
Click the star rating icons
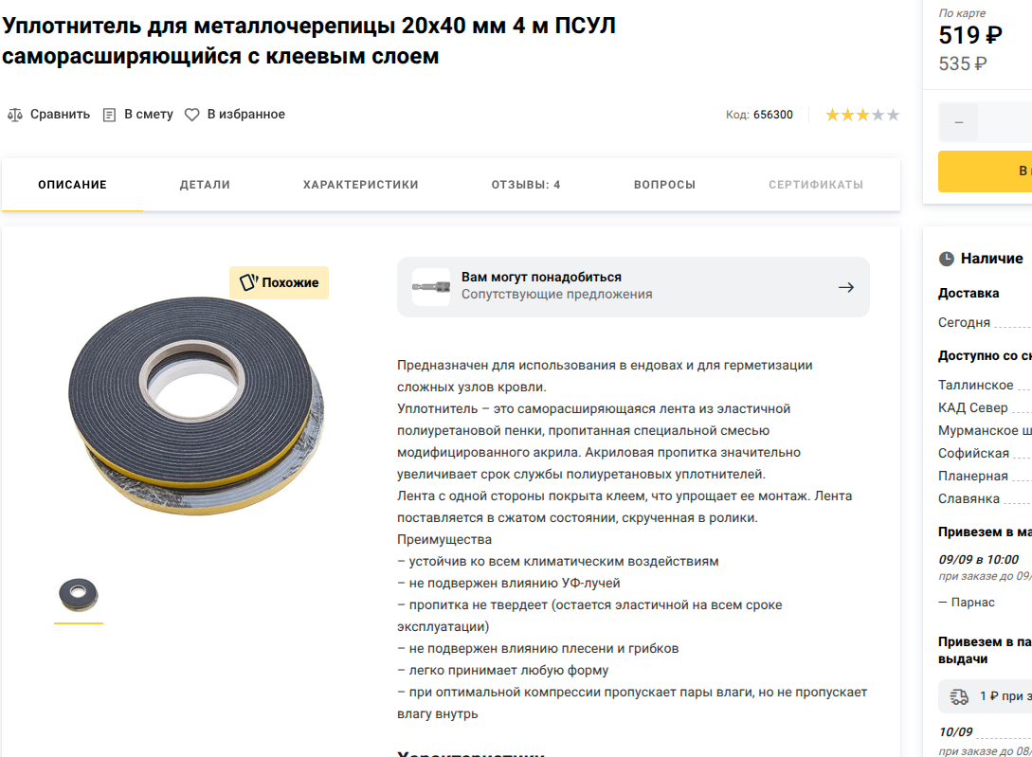[x=862, y=116]
